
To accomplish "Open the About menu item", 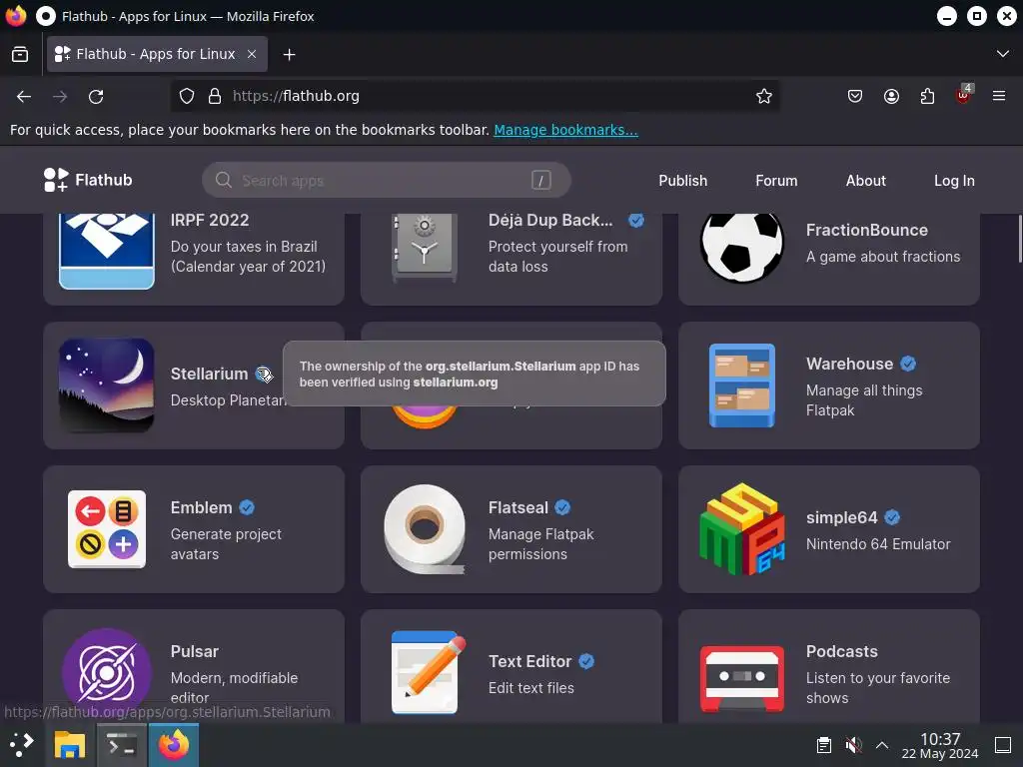I will point(866,181).
